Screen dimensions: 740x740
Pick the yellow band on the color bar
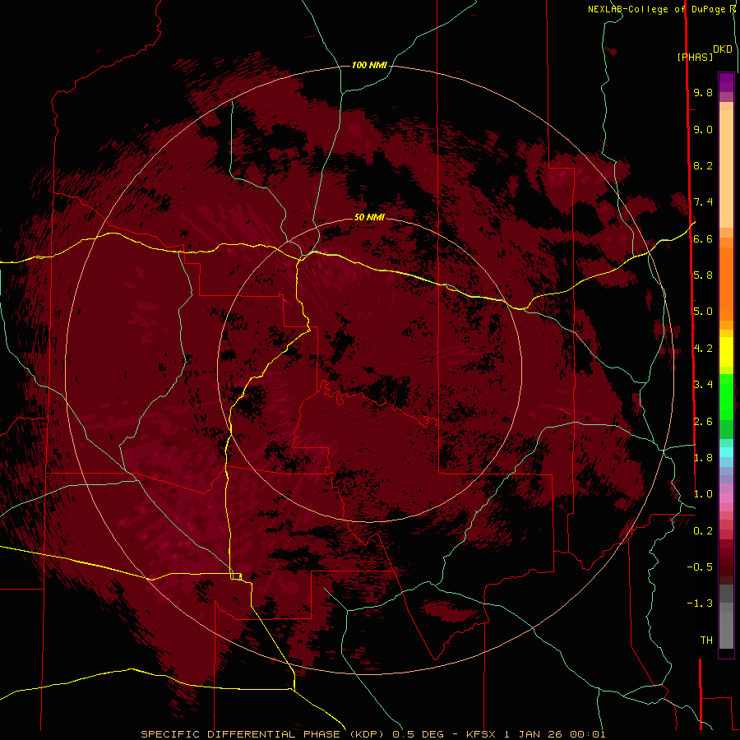coord(726,352)
